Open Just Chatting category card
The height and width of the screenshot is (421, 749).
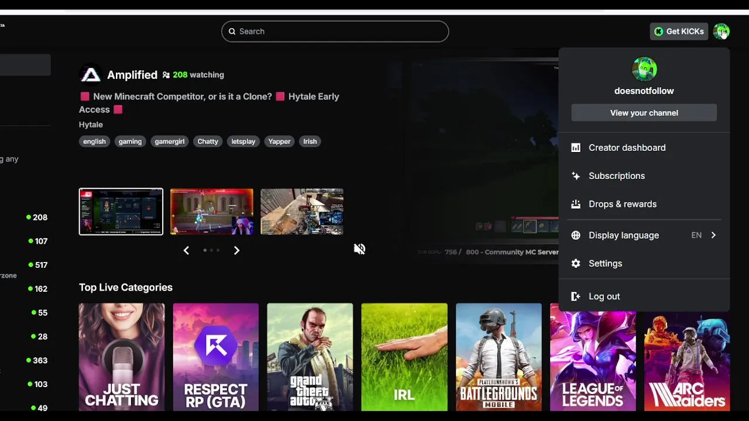[122, 357]
